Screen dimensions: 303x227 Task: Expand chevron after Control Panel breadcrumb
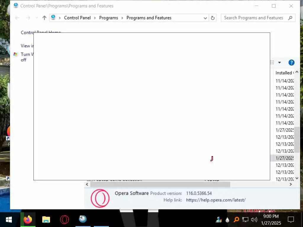point(95,18)
